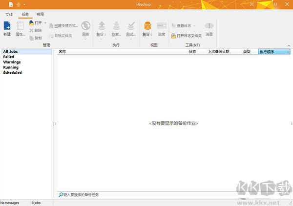Viewport: 293px width, 206px height.
Task: Expand dropdown under the Execute group's Backup icon
Action: point(101,39)
